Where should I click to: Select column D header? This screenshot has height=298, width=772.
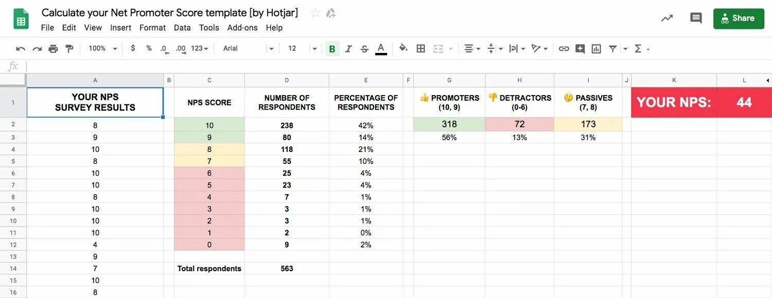click(x=287, y=80)
